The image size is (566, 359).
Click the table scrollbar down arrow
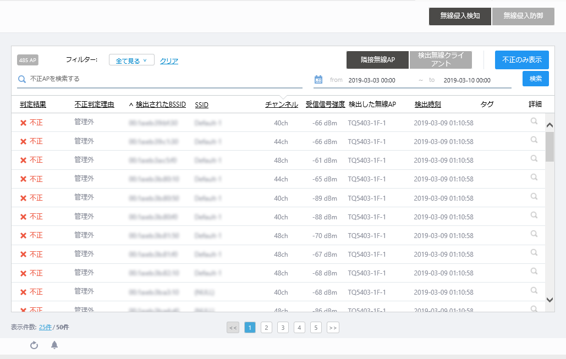coord(549,300)
